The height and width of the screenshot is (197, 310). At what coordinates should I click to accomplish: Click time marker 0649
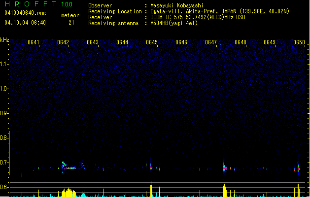[x=270, y=42]
